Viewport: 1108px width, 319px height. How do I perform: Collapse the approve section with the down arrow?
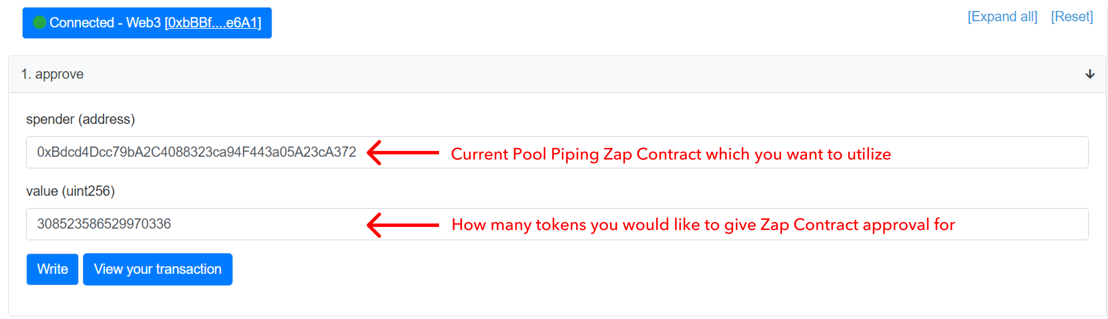[x=1090, y=74]
